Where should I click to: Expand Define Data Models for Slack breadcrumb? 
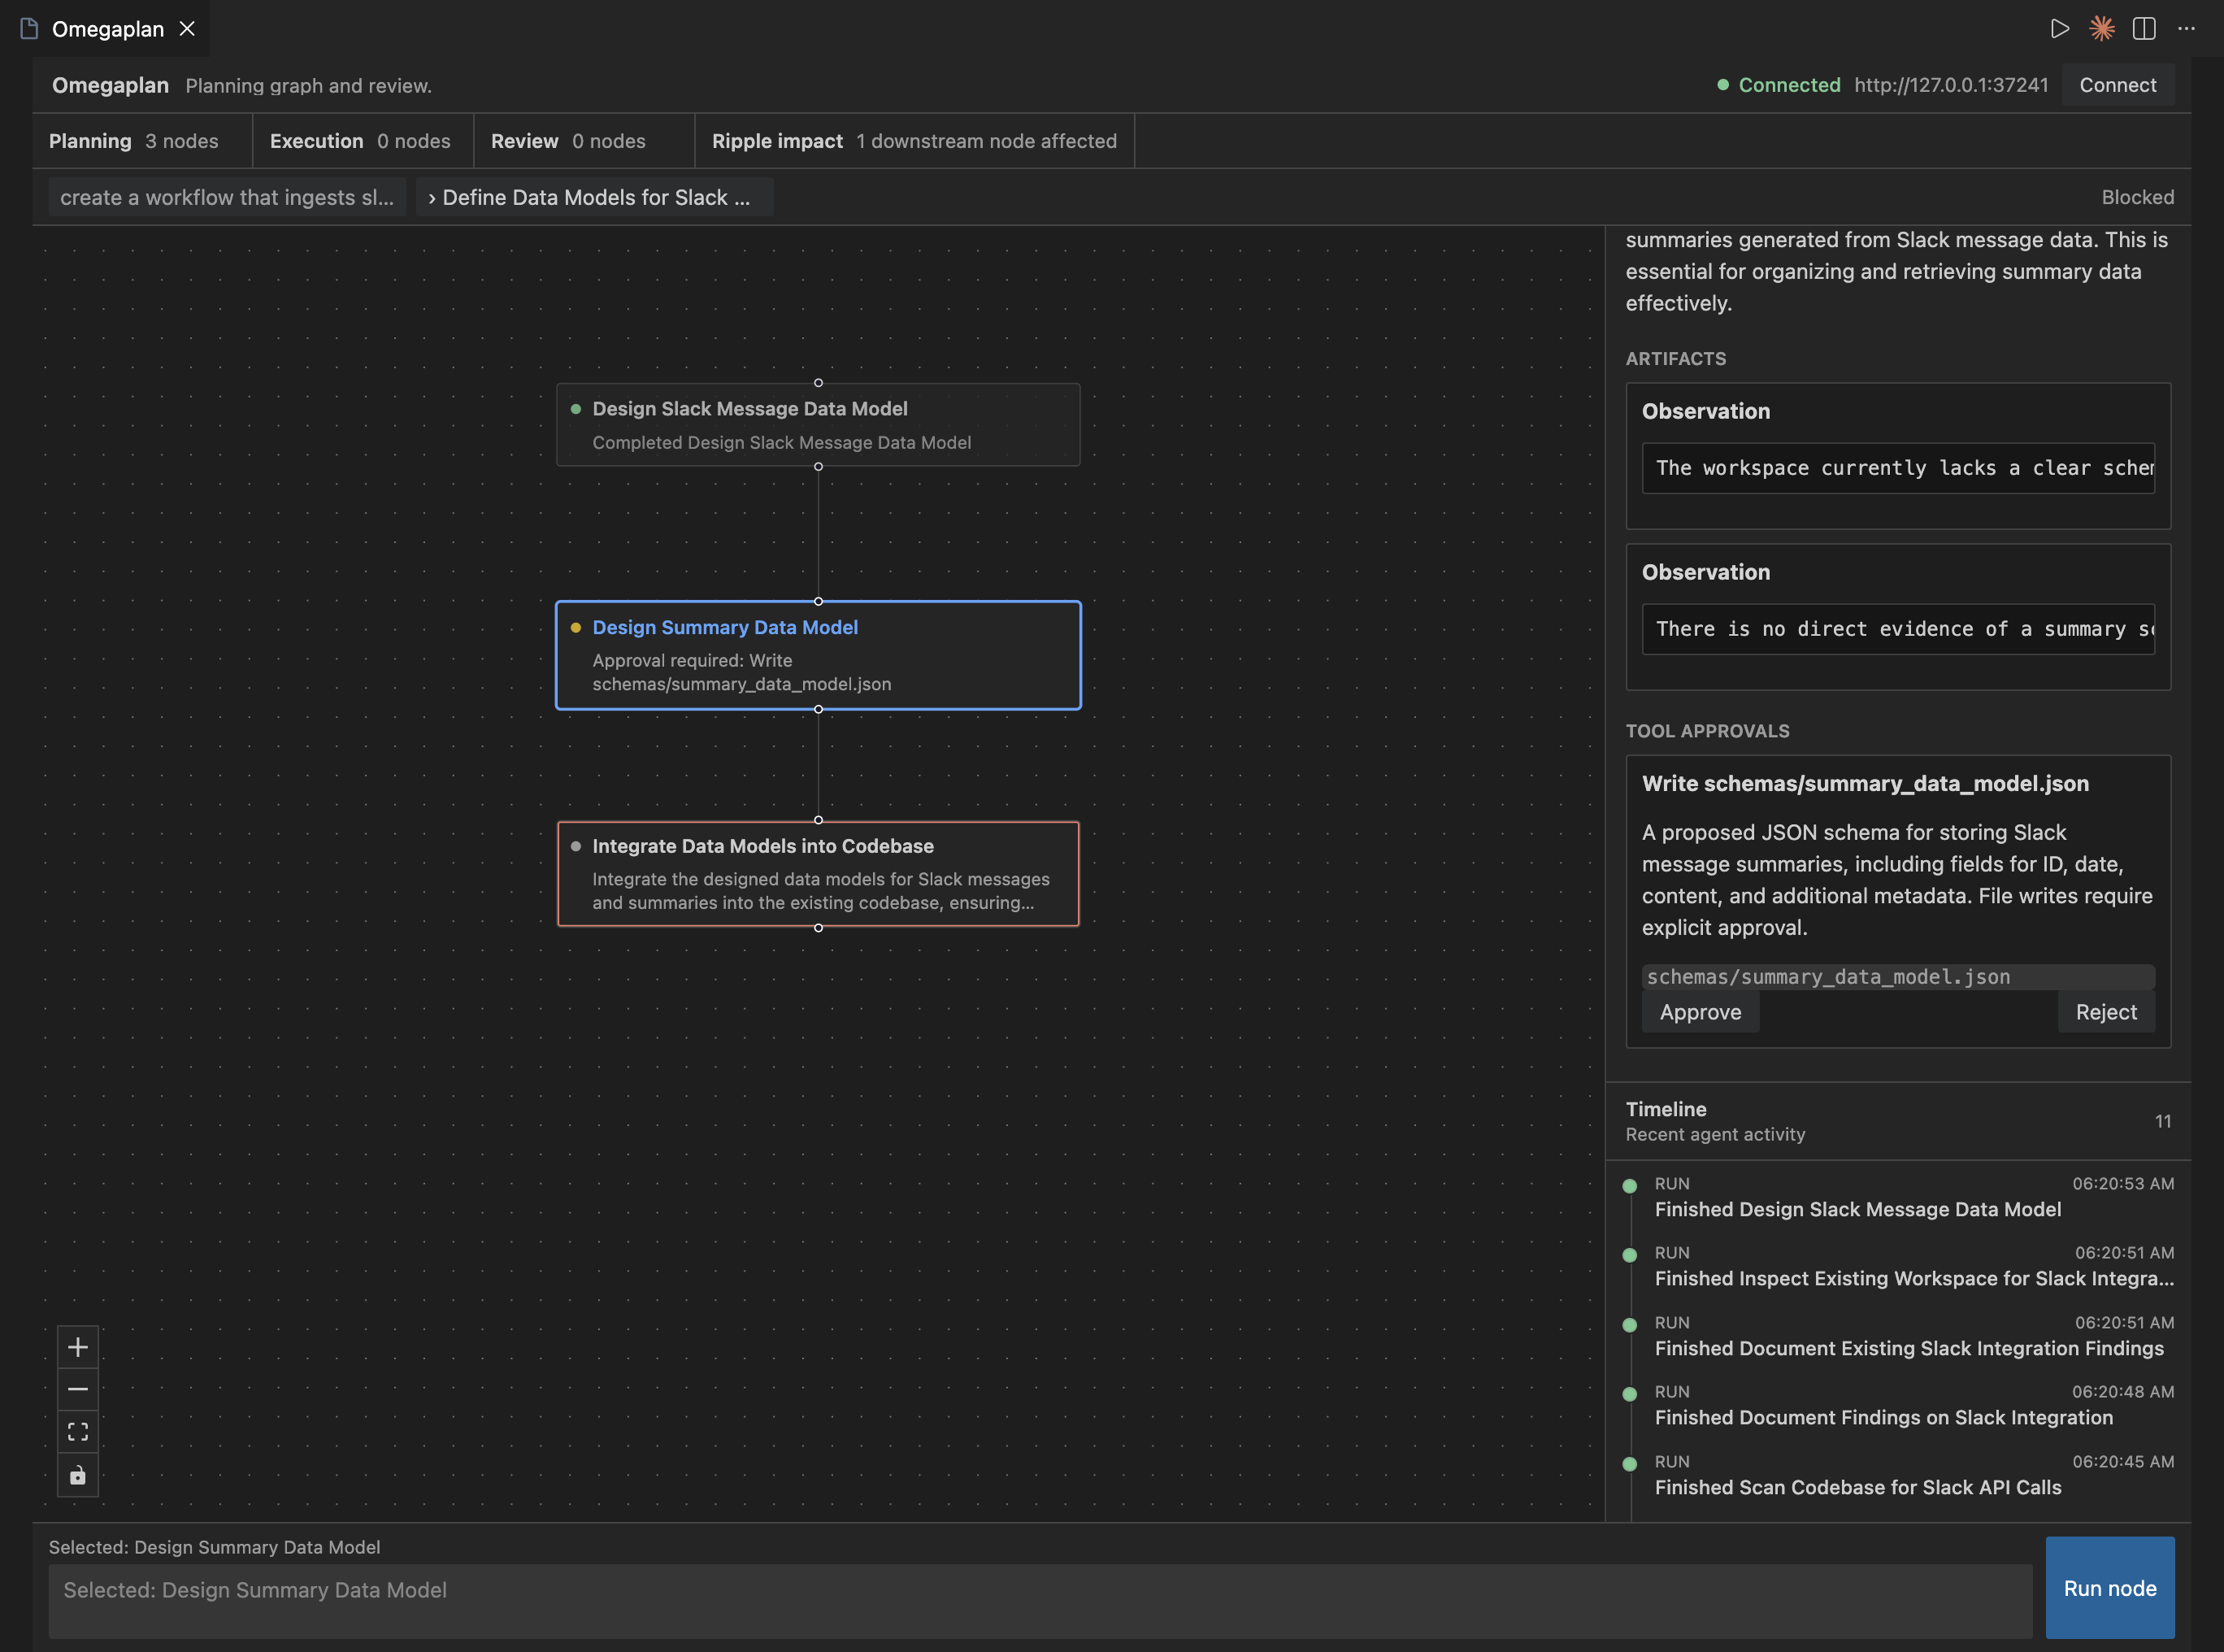pos(595,197)
